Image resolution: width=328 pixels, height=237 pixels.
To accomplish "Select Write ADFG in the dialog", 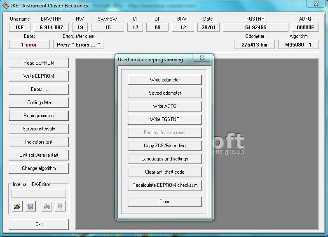I will pos(165,106).
